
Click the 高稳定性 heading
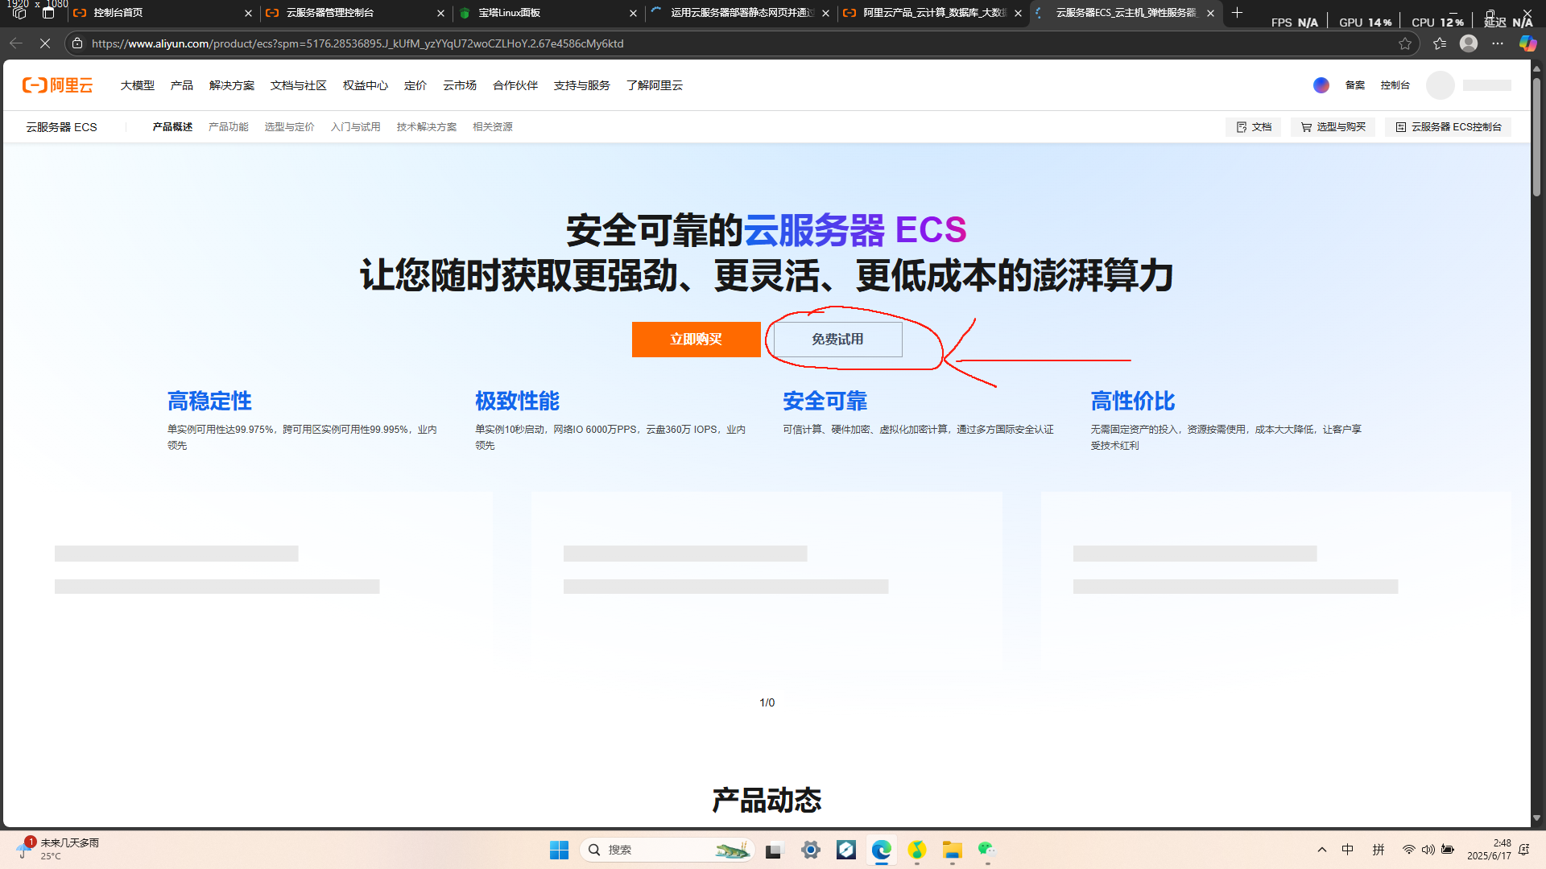pos(209,401)
